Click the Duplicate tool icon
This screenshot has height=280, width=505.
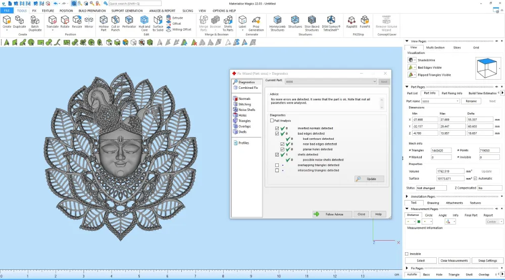pyautogui.click(x=19, y=22)
